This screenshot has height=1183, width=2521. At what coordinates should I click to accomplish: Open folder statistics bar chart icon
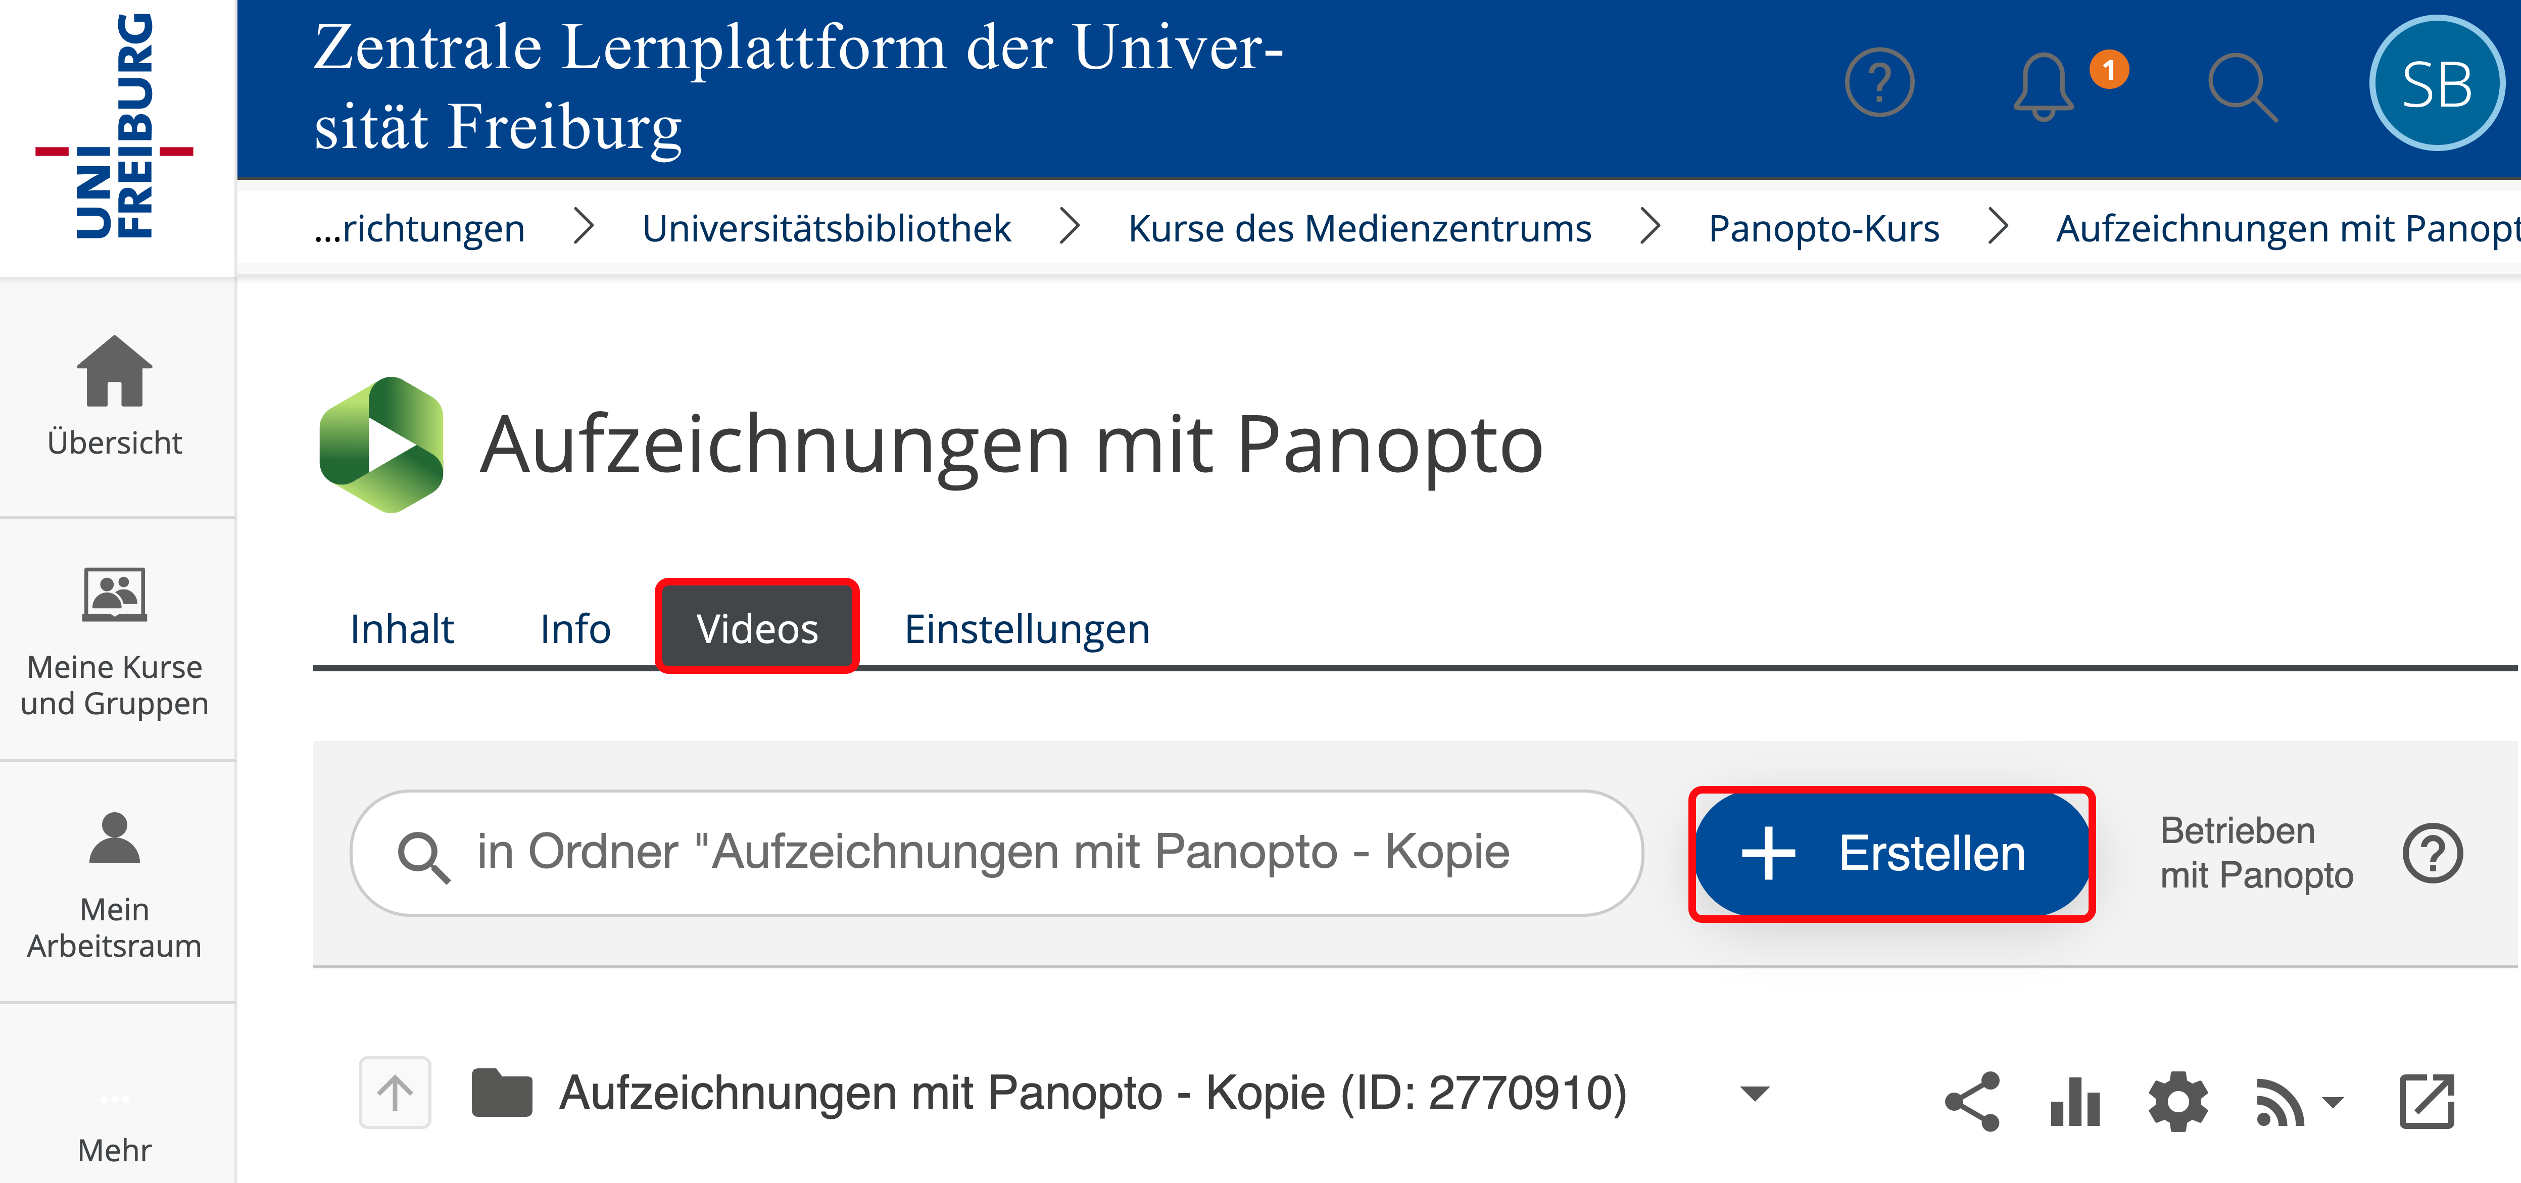[x=2075, y=1101]
